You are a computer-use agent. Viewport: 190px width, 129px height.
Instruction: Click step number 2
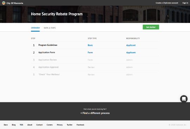pyautogui.click(x=34, y=53)
